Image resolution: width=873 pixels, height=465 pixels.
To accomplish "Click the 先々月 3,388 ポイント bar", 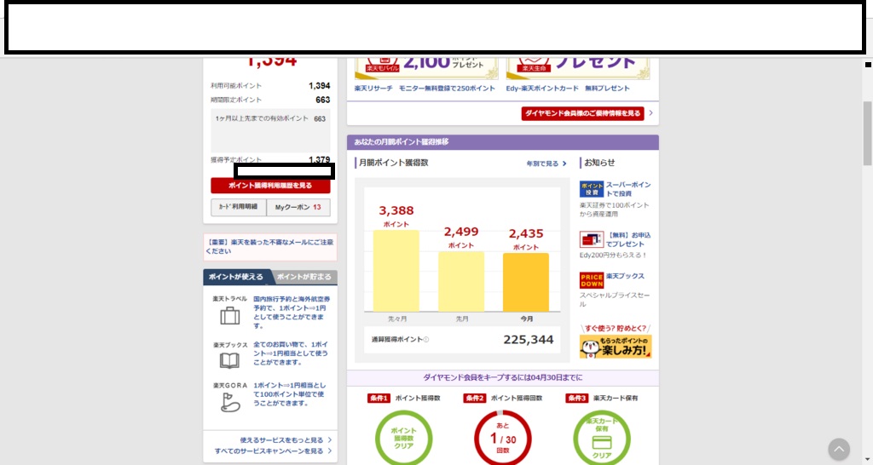I will 396,271.
